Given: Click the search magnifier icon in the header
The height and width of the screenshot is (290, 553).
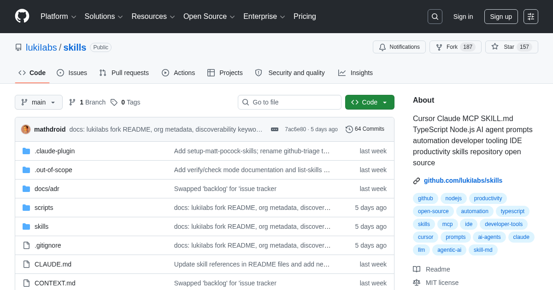Looking at the screenshot, I should coord(435,17).
